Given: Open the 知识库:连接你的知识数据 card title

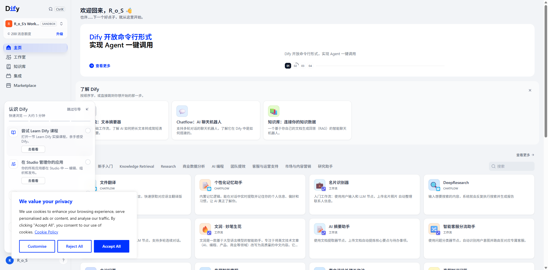Looking at the screenshot, I should coord(292,122).
